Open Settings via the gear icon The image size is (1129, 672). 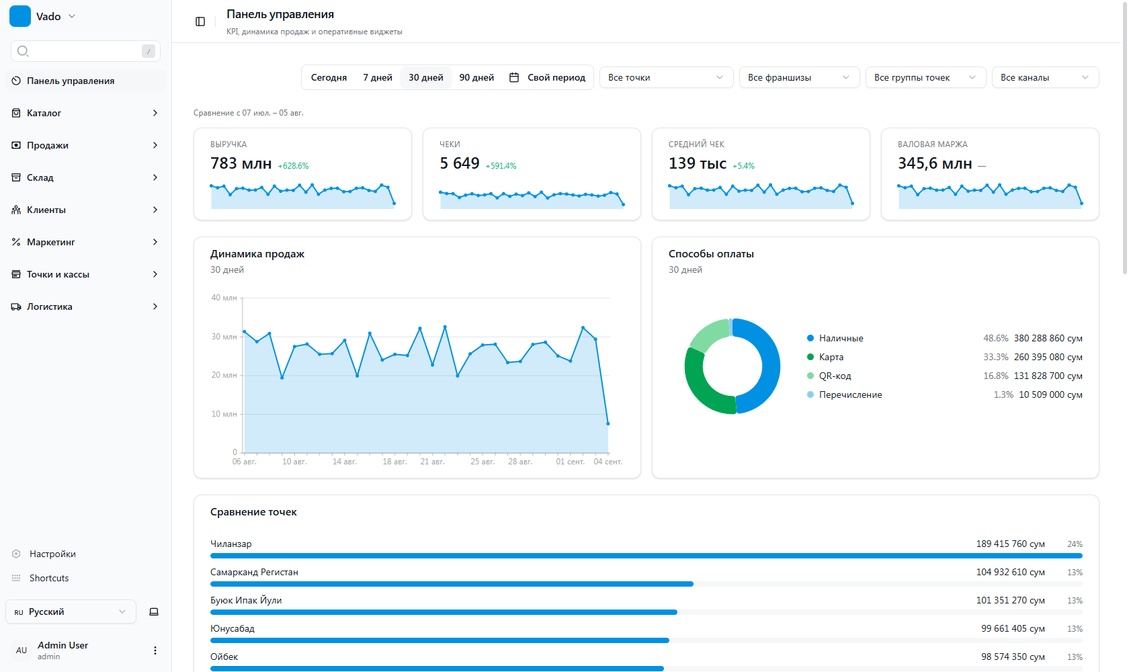point(16,554)
